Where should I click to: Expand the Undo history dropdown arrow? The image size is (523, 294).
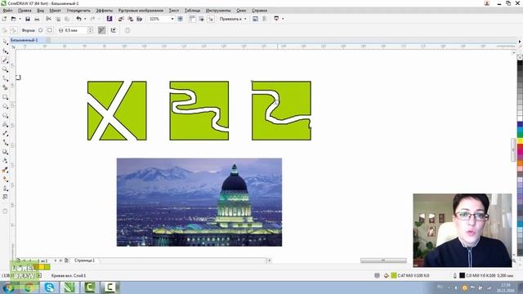click(x=85, y=19)
